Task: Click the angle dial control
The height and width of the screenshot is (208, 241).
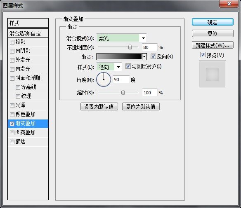Action: pos(104,79)
